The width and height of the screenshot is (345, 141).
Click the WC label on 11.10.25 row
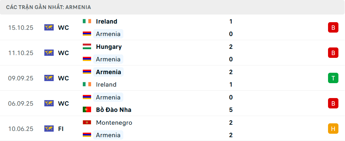[63, 53]
